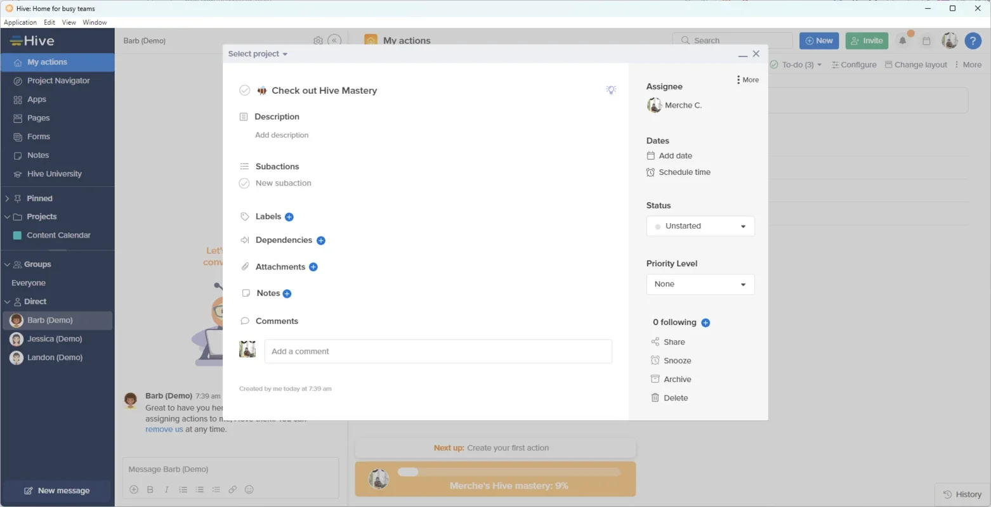Close the action card dialog

point(756,54)
